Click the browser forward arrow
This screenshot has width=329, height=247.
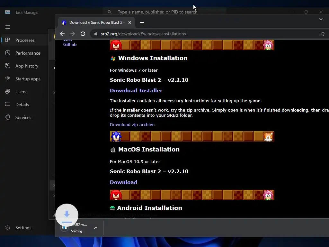[x=73, y=34]
